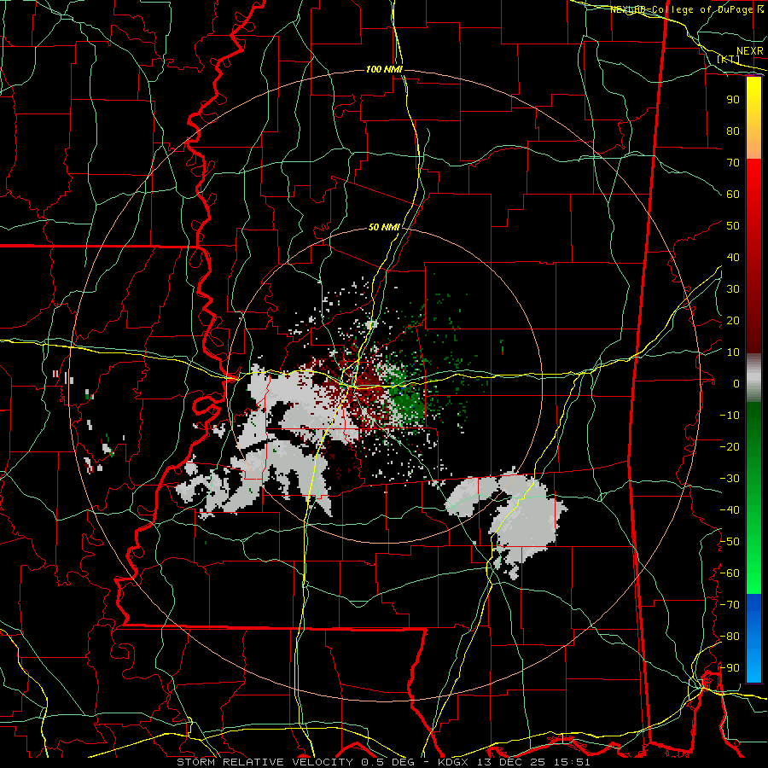Select the 80 value on velocity scale
The width and height of the screenshot is (768, 768).
coord(733,131)
